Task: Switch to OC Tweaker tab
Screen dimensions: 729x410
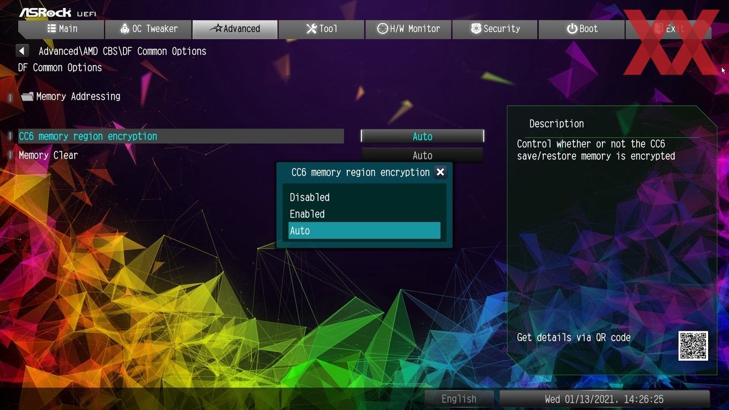Action: 148,29
